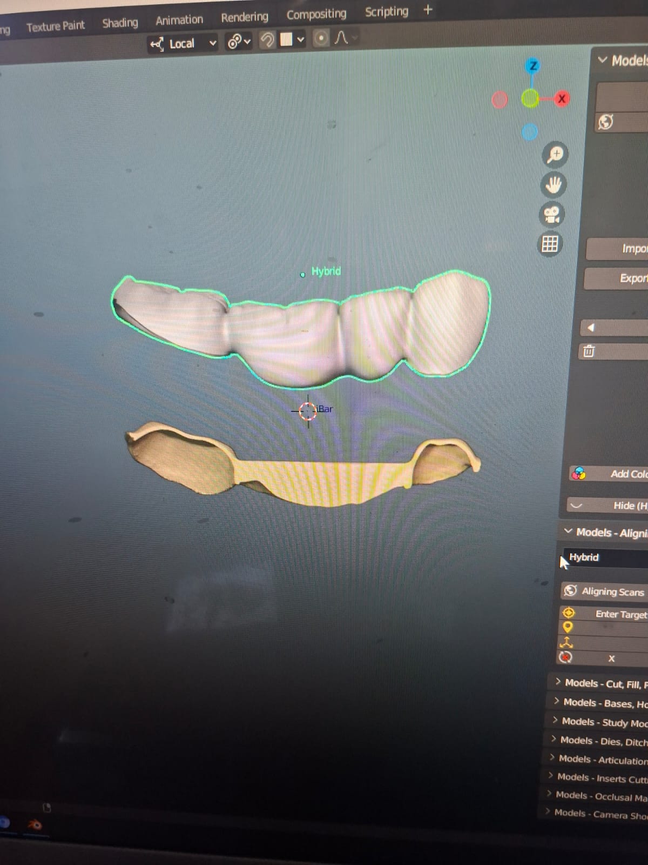The width and height of the screenshot is (648, 865).
Task: Open the Scripting workspace tab
Action: coord(387,11)
